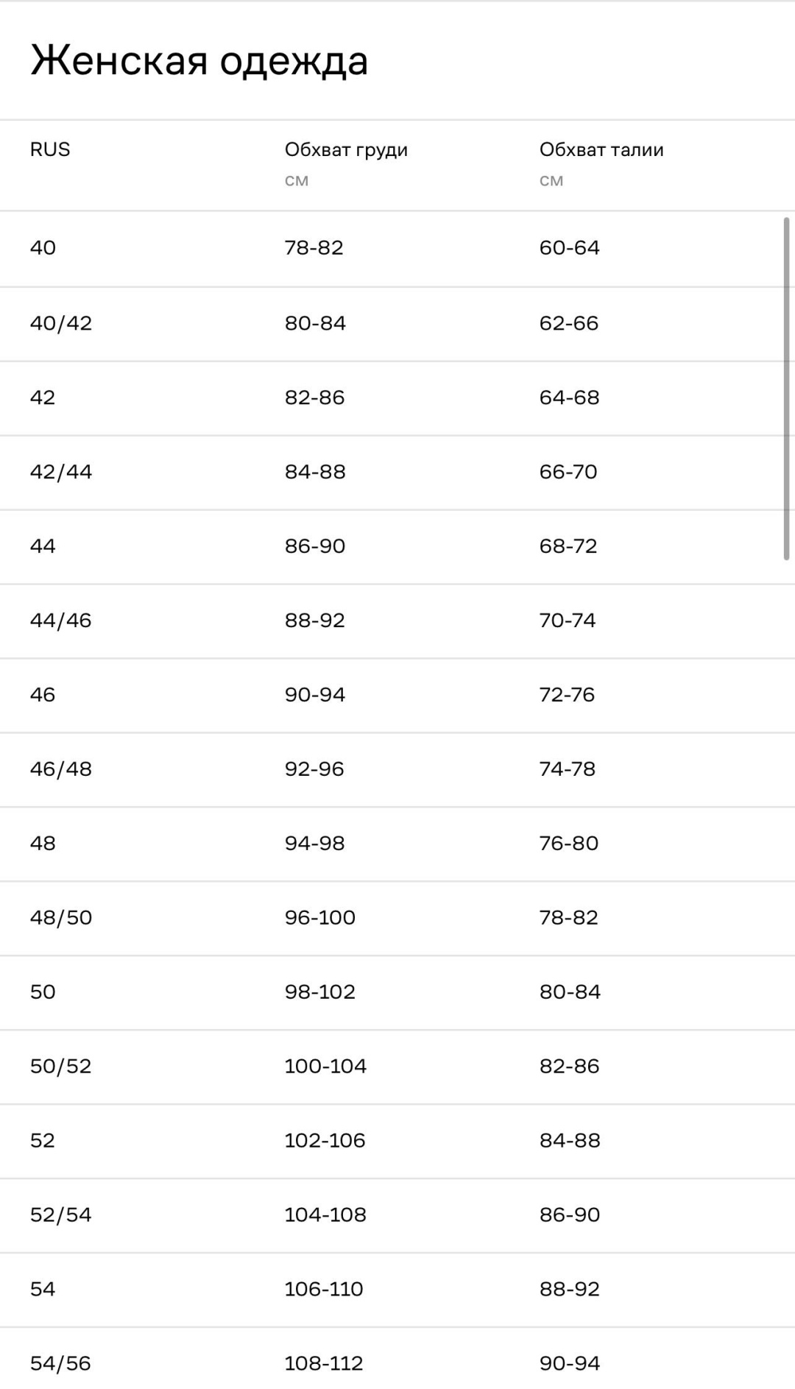This screenshot has width=795, height=1389.
Task: Click chest value 84-88
Action: pos(315,472)
